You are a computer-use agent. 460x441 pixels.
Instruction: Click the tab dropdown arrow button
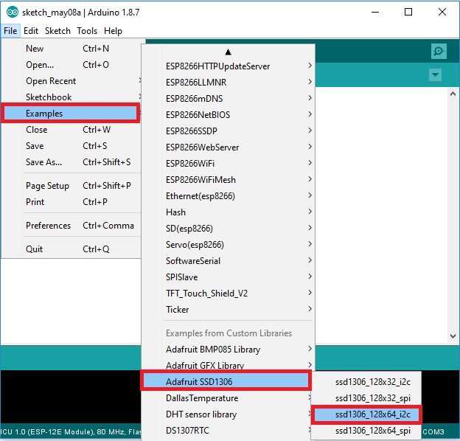pyautogui.click(x=435, y=75)
